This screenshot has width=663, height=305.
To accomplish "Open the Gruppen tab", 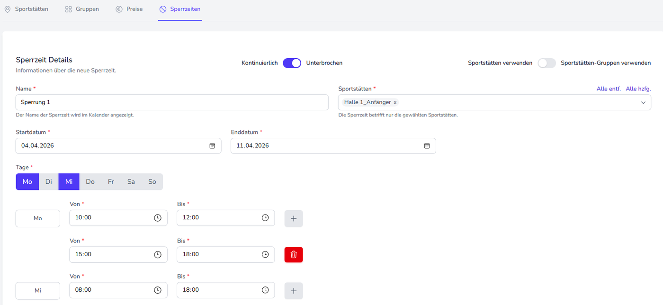I will pyautogui.click(x=82, y=9).
